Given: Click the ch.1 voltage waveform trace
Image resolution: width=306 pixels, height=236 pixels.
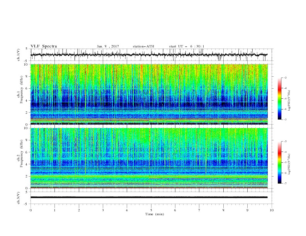Looking at the screenshot, I should [149, 55].
